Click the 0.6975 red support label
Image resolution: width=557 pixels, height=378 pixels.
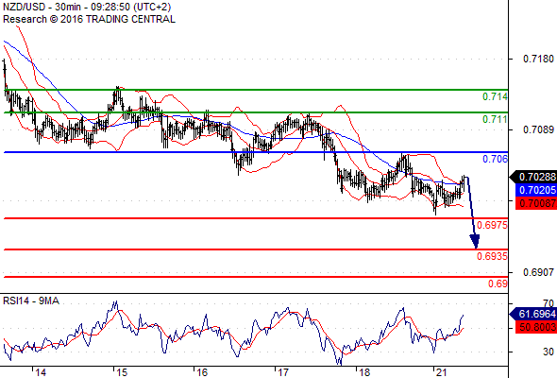[x=492, y=225]
